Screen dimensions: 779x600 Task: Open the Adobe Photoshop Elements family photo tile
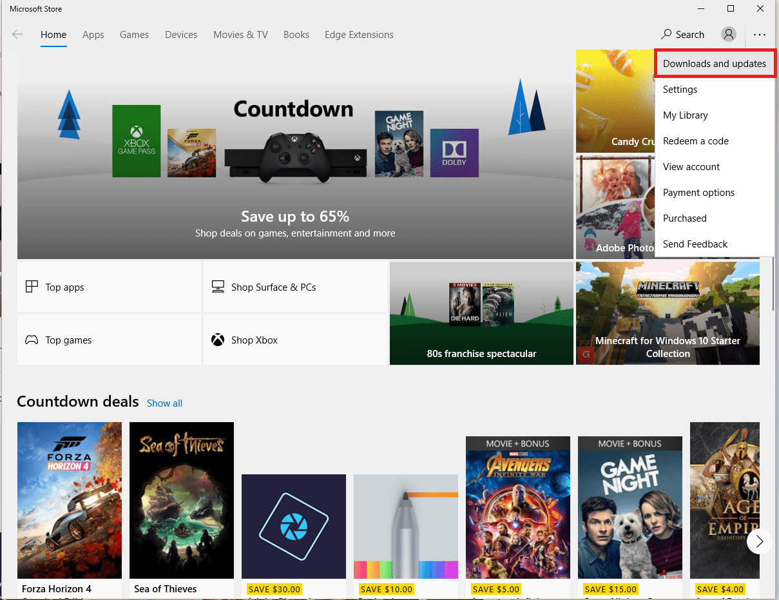615,207
